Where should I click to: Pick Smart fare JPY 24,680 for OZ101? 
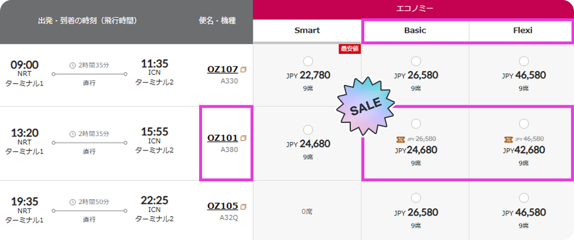308,129
